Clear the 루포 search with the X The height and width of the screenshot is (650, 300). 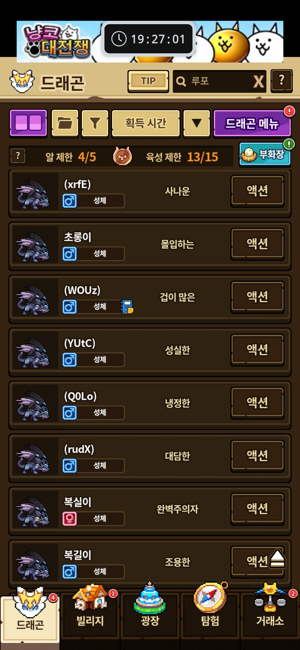[259, 81]
